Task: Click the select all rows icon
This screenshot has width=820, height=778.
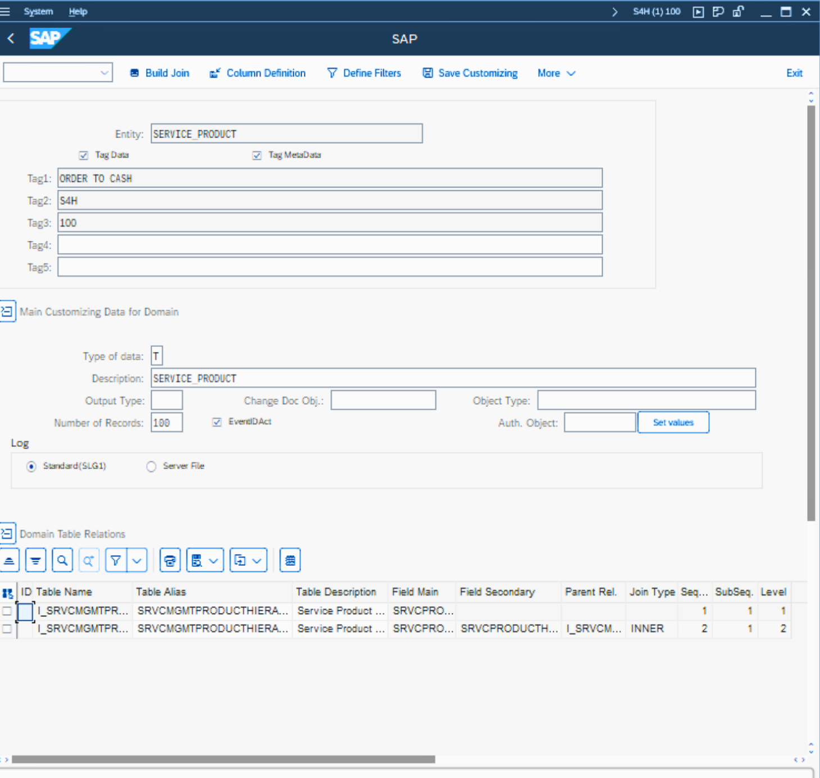Action: 7,593
